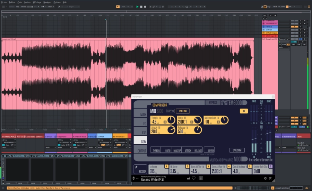
Task: Toggle DYN LINK in the compressor
Action: (183, 111)
